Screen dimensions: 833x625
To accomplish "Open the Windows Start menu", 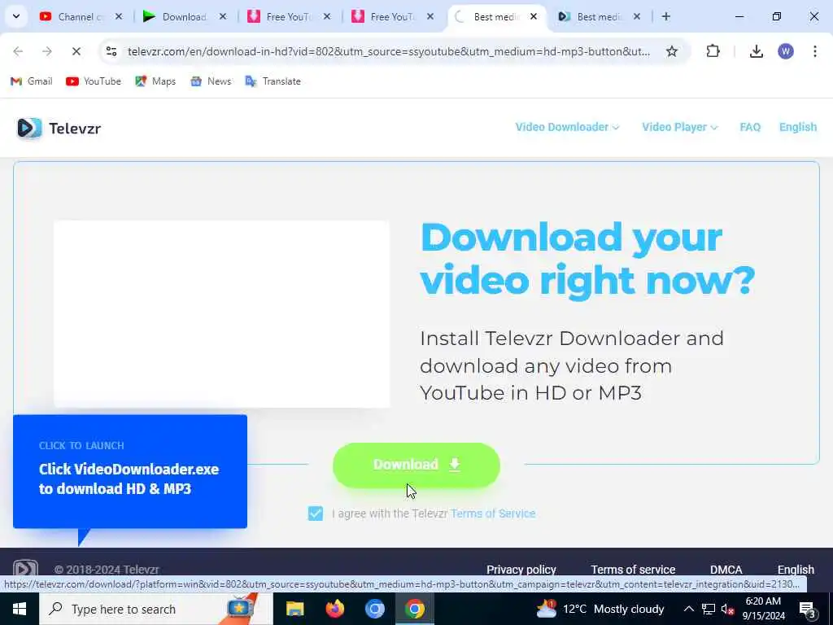I will pyautogui.click(x=20, y=609).
